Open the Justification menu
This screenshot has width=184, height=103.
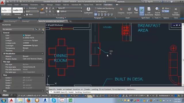point(88,11)
